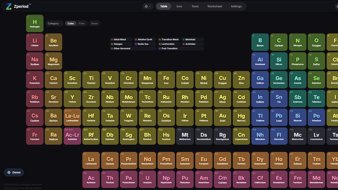
Task: Expand the Ac-Lr Actinides group tile
Action: 72,136
